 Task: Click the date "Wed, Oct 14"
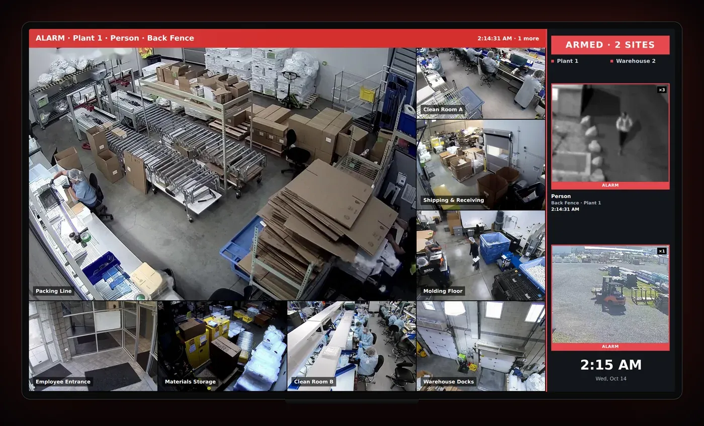(x=610, y=379)
